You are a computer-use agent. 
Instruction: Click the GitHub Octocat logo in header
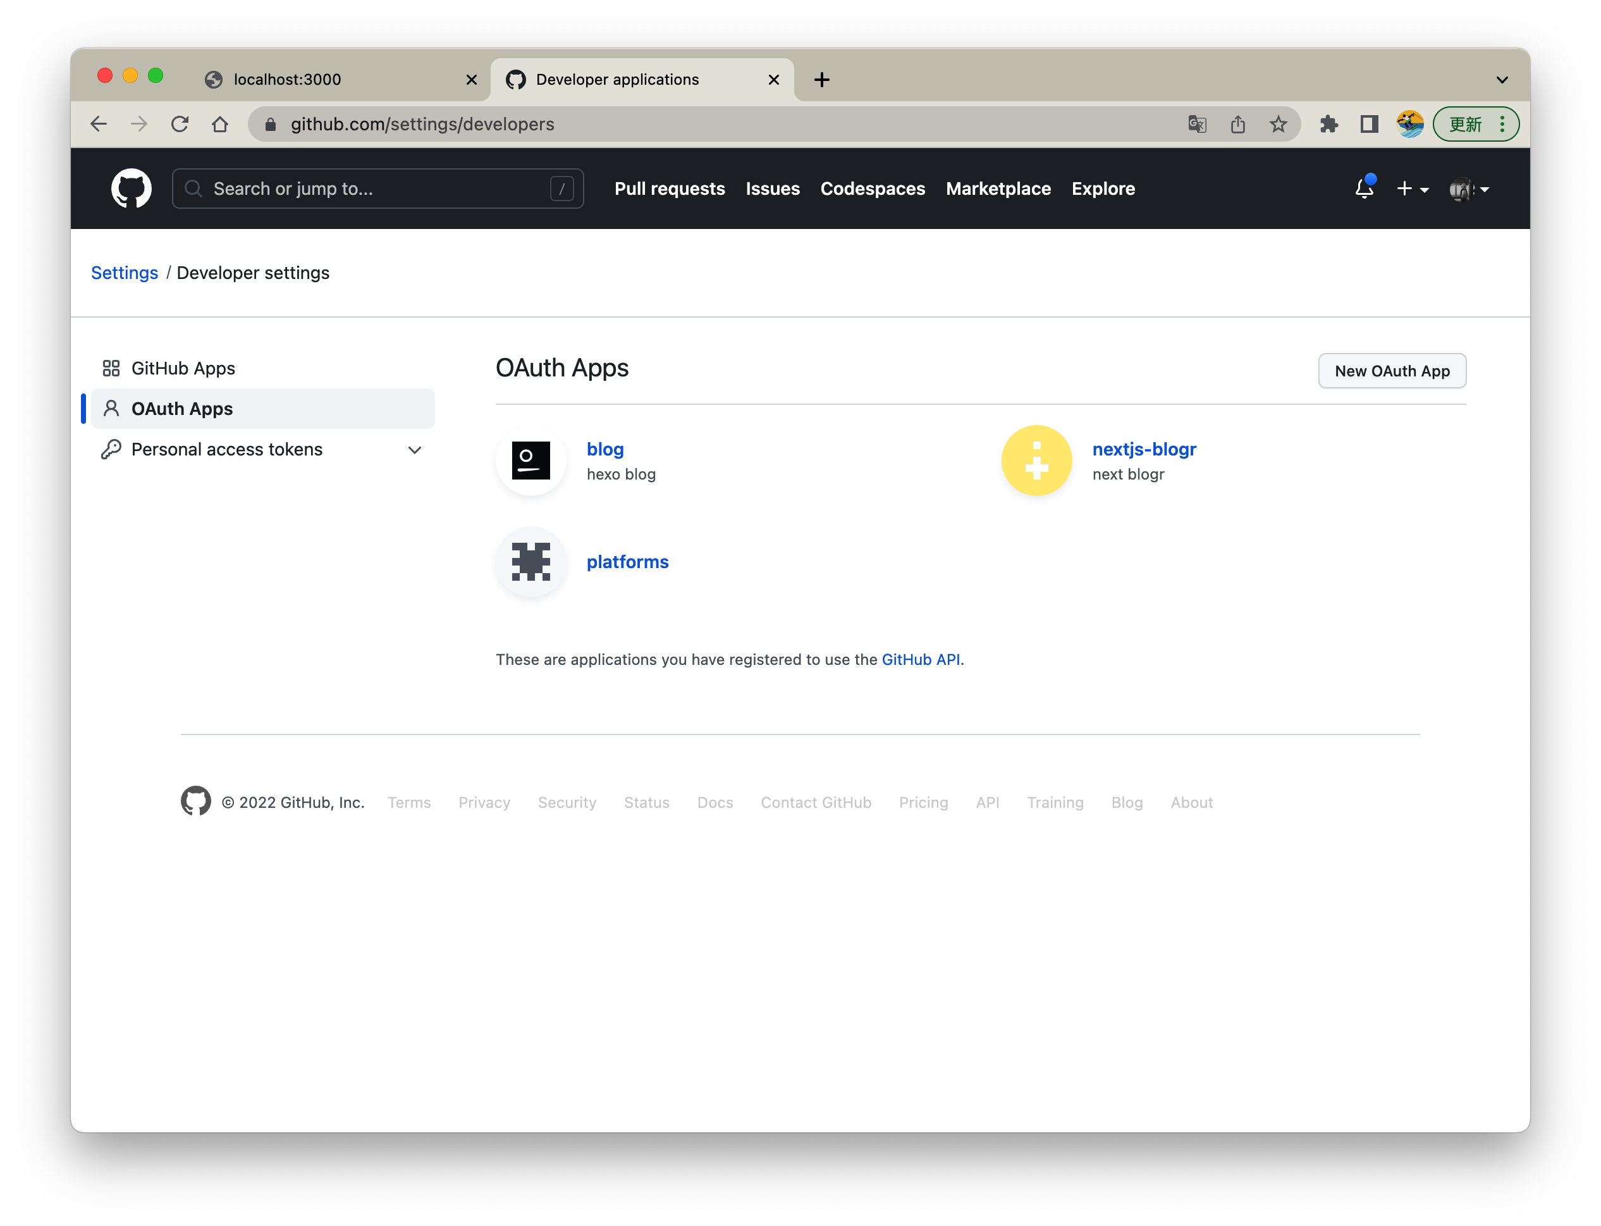(132, 189)
